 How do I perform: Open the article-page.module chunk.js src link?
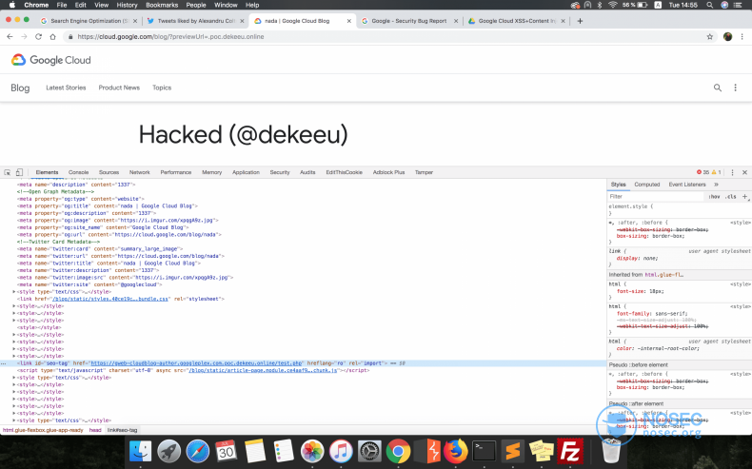click(263, 371)
